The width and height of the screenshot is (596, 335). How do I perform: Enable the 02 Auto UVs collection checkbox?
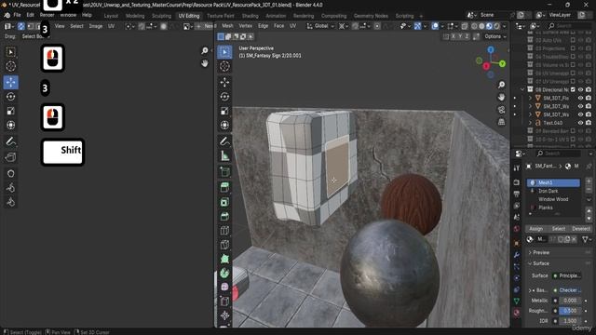click(573, 40)
